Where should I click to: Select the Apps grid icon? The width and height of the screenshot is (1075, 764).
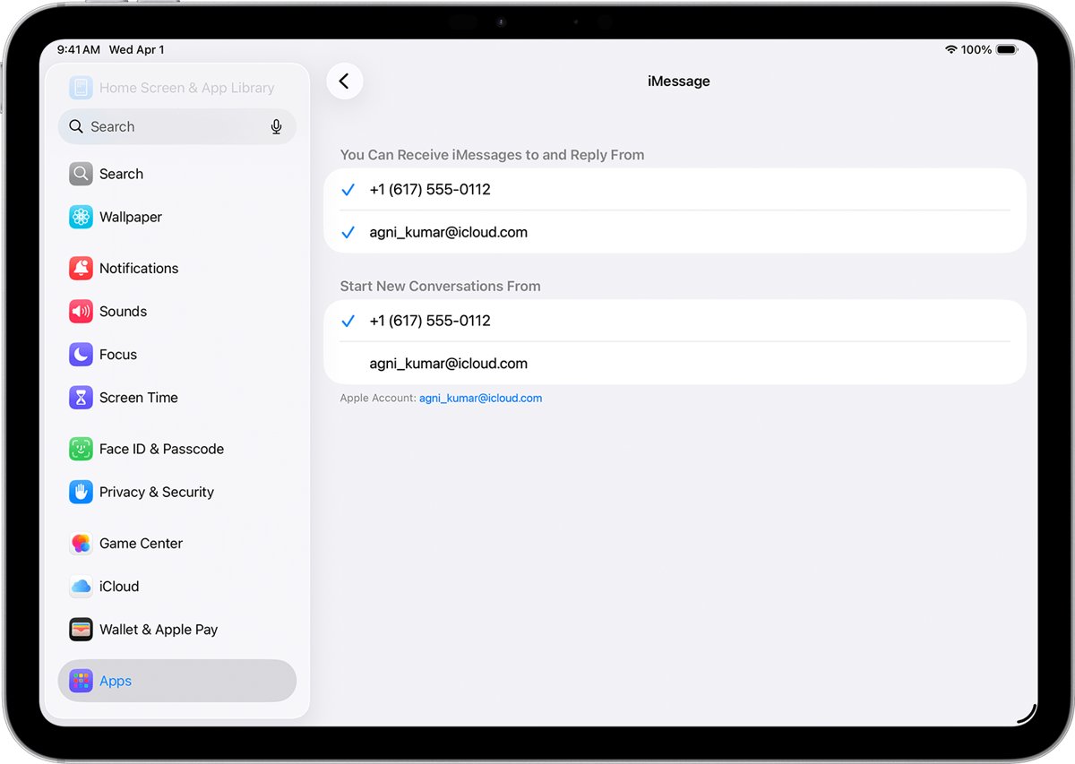[x=82, y=681]
